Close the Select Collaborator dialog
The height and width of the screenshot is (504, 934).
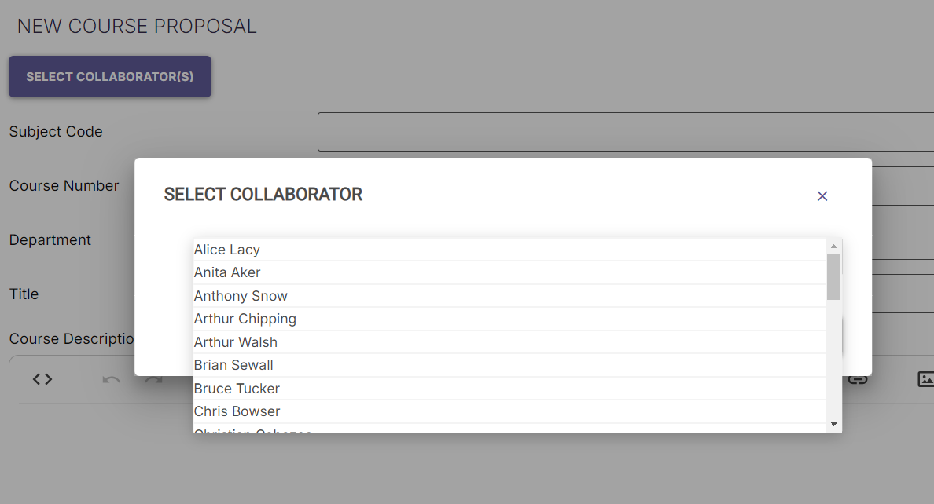(822, 196)
